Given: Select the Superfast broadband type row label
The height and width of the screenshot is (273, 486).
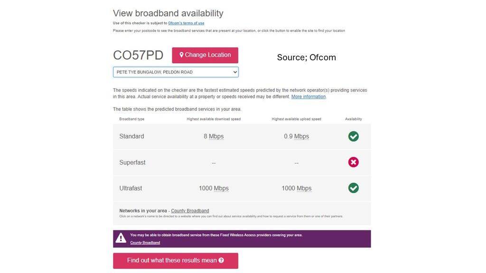Looking at the screenshot, I should [x=132, y=163].
